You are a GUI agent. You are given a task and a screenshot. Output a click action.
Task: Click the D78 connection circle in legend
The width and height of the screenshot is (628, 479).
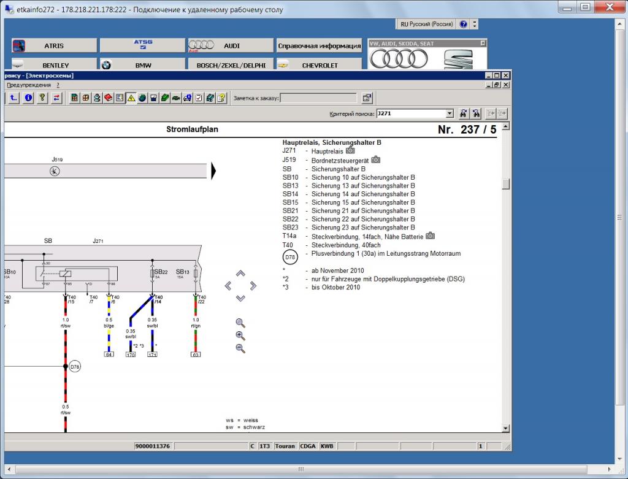coord(290,257)
